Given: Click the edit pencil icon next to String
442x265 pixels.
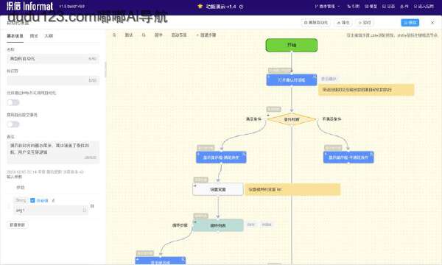Looking at the screenshot, I should coord(54,200).
